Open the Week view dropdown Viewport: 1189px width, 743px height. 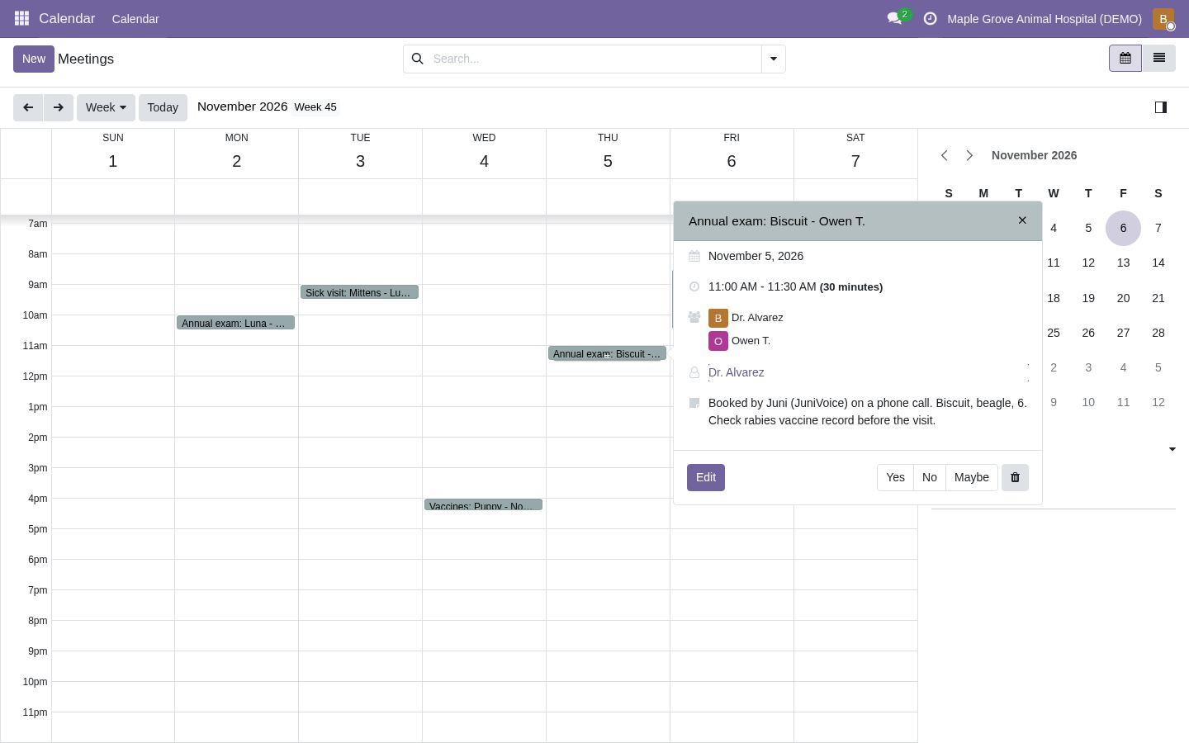(x=106, y=107)
